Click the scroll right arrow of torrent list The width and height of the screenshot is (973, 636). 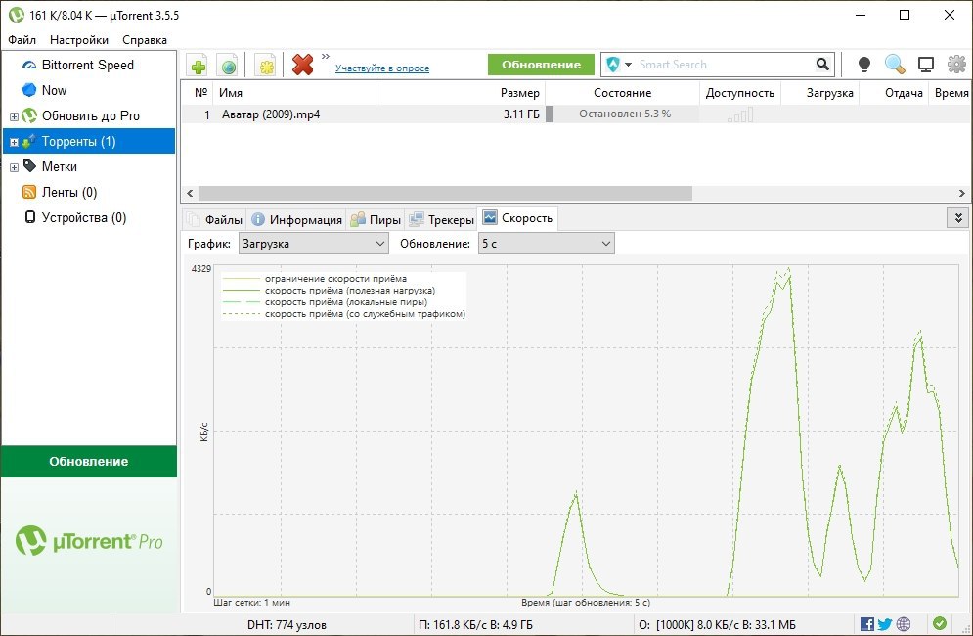962,193
